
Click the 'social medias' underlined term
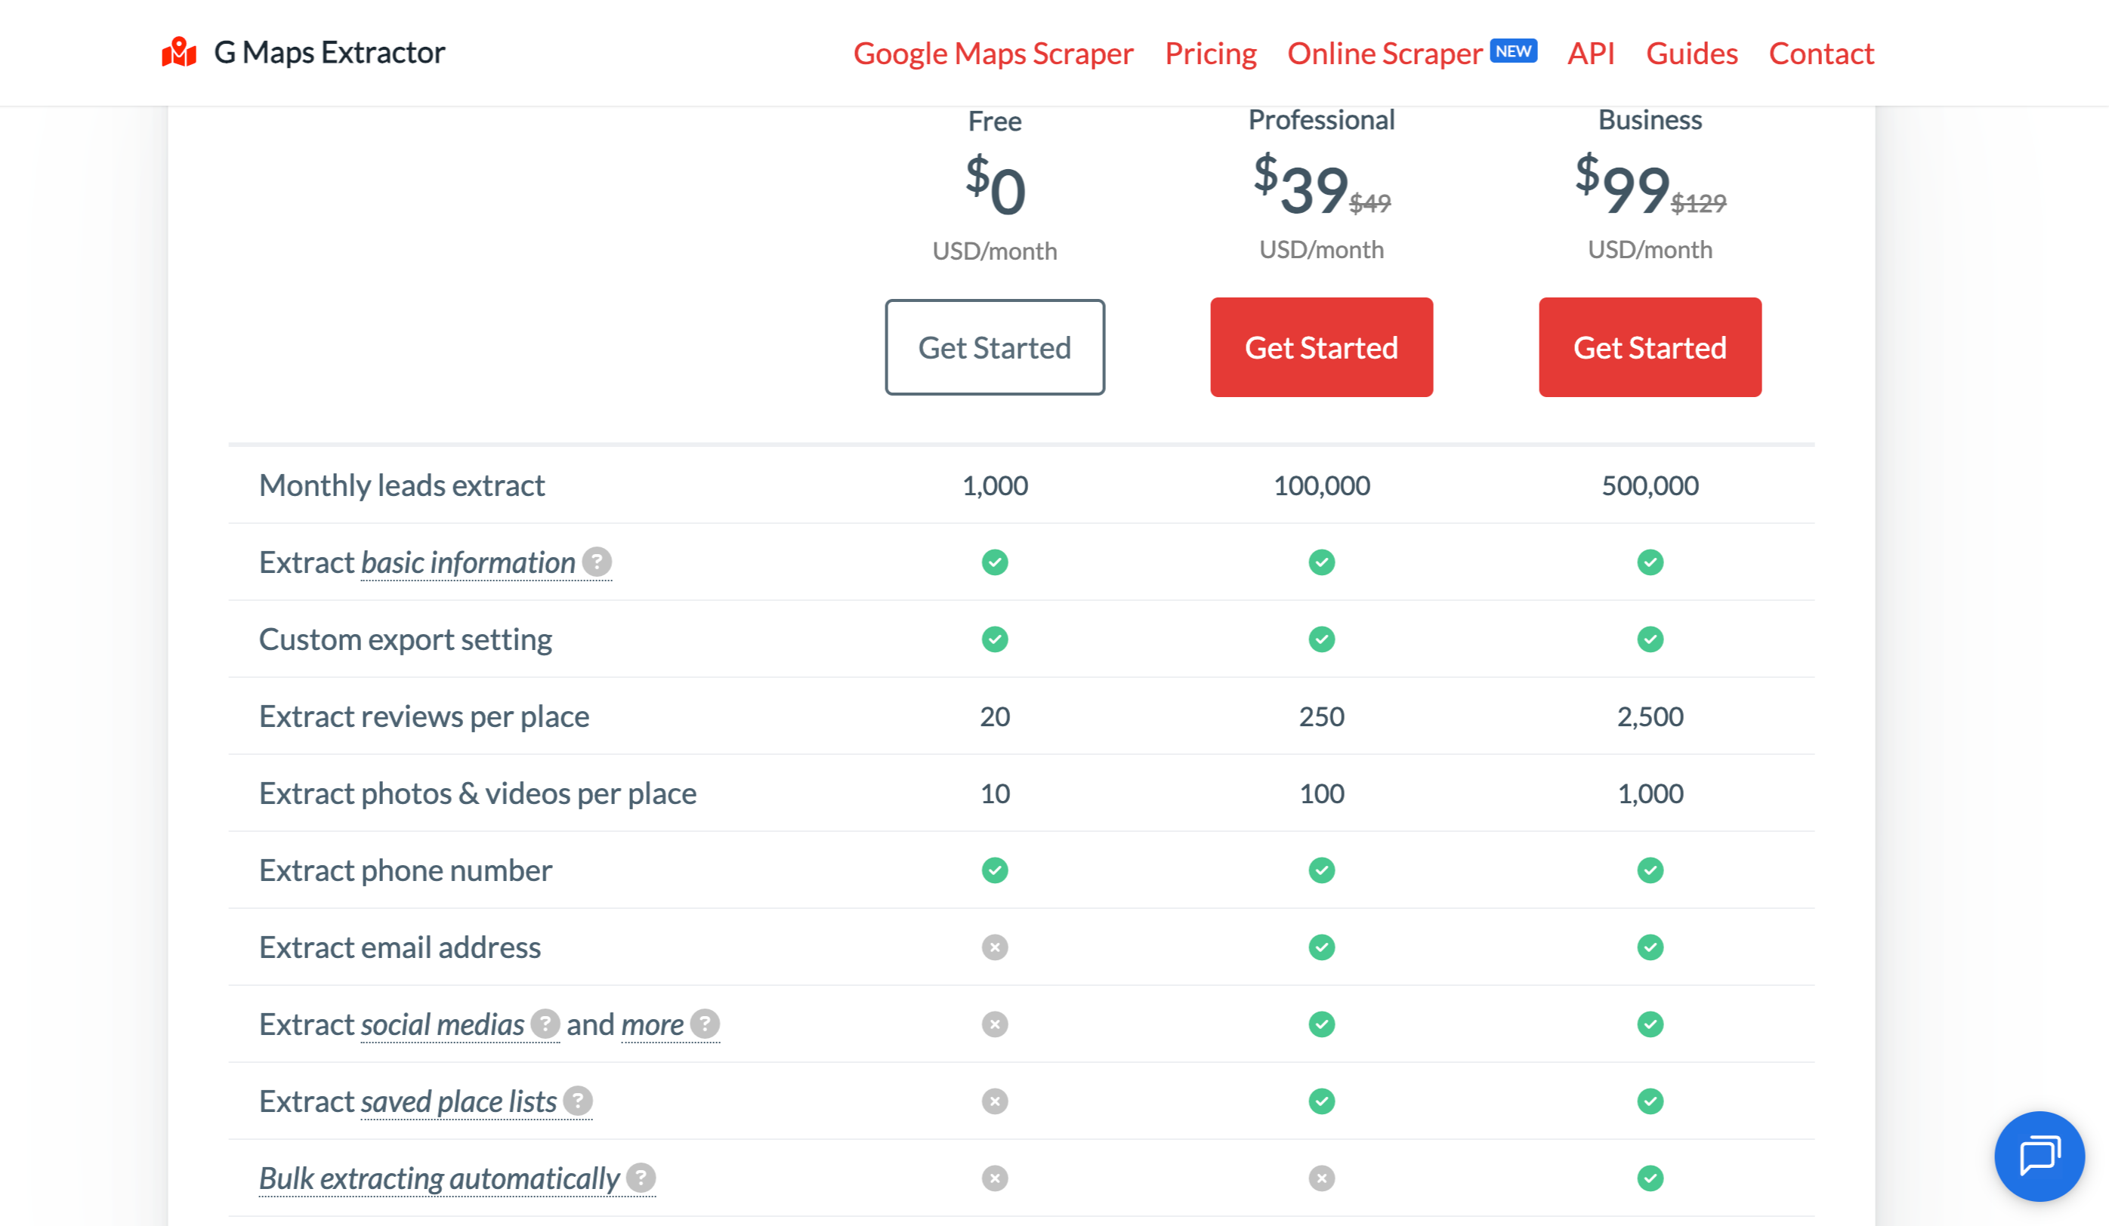pos(442,1024)
